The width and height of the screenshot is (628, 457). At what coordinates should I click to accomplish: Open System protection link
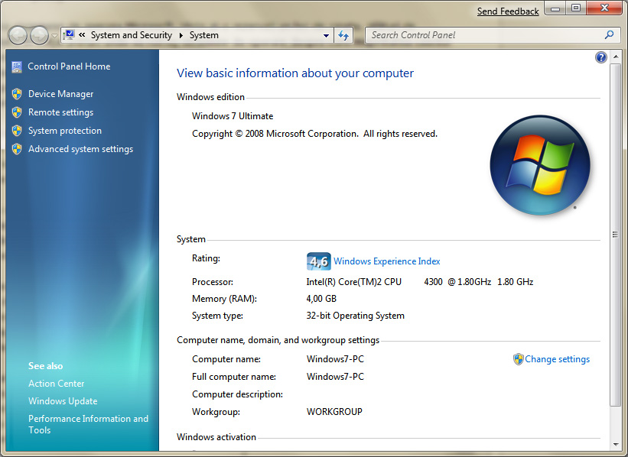pyautogui.click(x=65, y=131)
